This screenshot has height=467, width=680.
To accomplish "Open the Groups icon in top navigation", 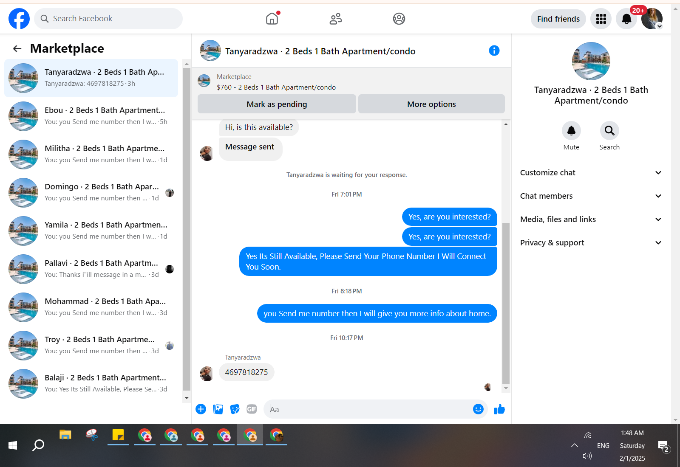I will (399, 19).
